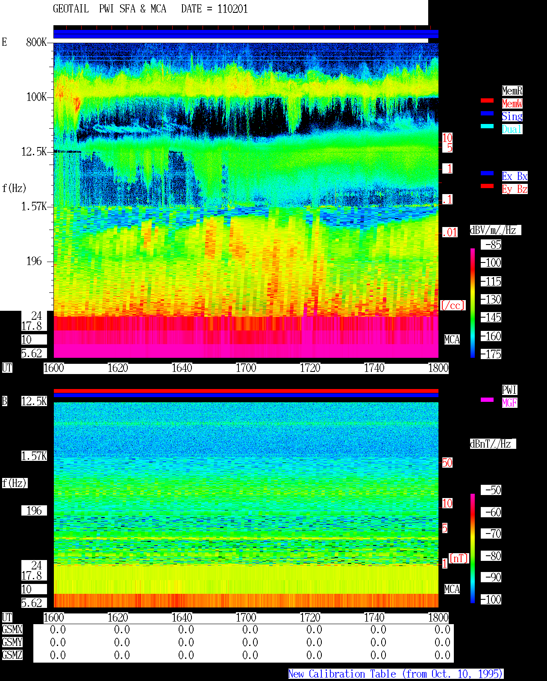Click the 1740 UT label under B panel
The width and height of the screenshot is (547, 681).
click(374, 618)
